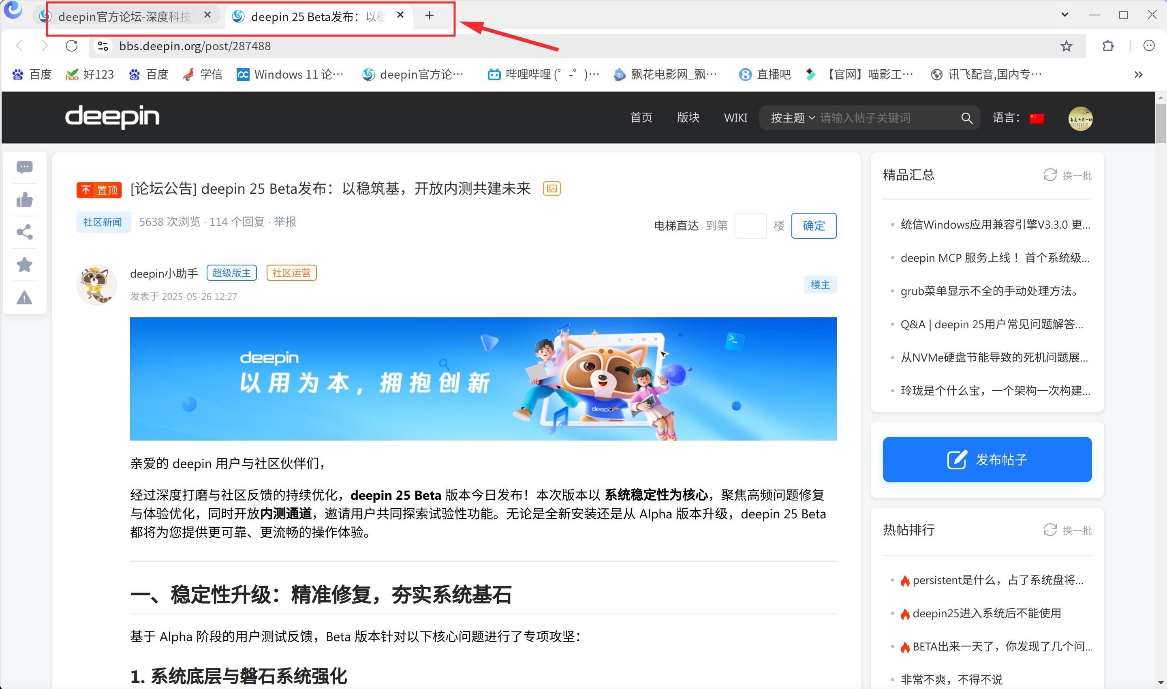1167x689 pixels.
Task: Click the image icon beside post title
Action: (x=551, y=188)
